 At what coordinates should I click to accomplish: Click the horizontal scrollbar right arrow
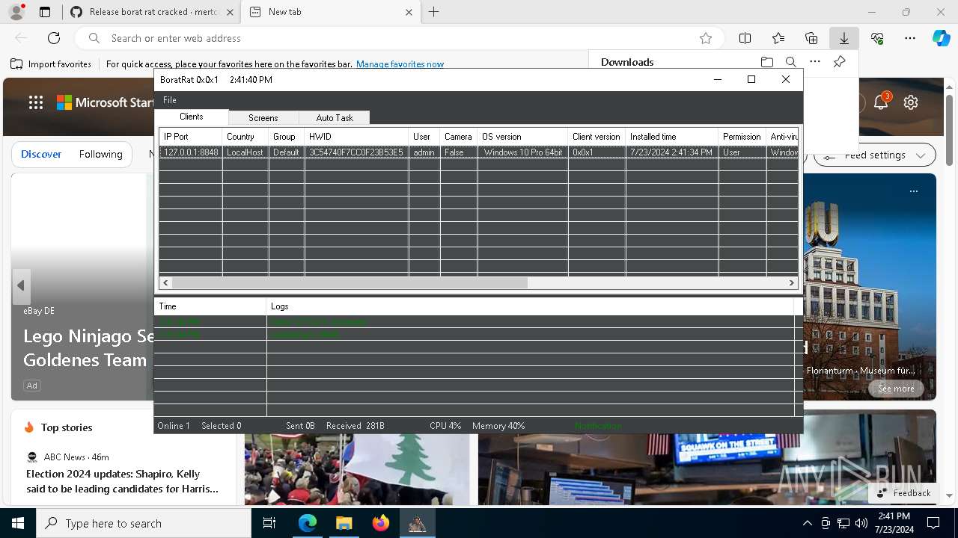[792, 283]
